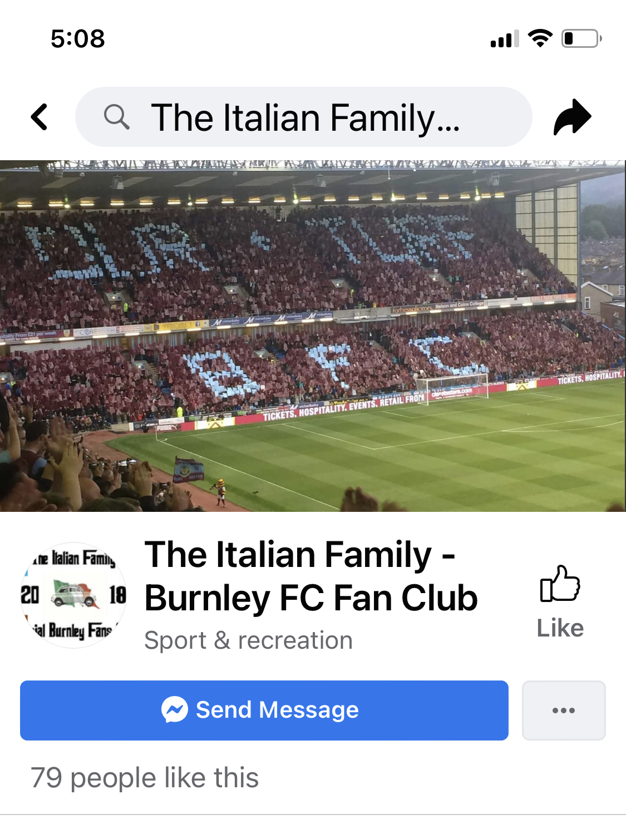Viewport: 626px width, 819px height.
Task: Click the Send Message button
Action: click(x=264, y=711)
